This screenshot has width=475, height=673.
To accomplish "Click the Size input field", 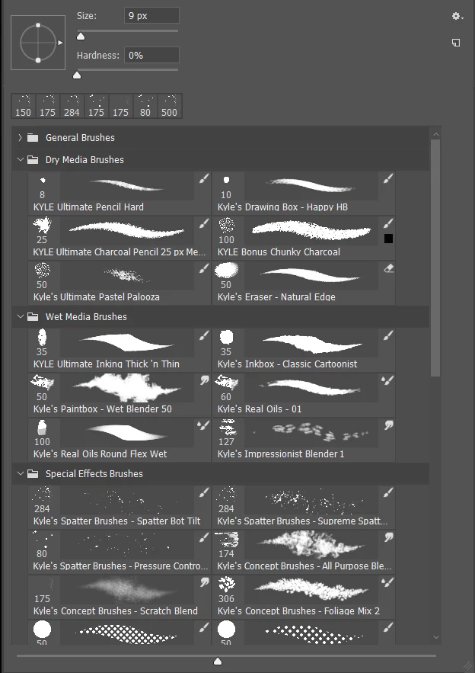I will pos(151,16).
